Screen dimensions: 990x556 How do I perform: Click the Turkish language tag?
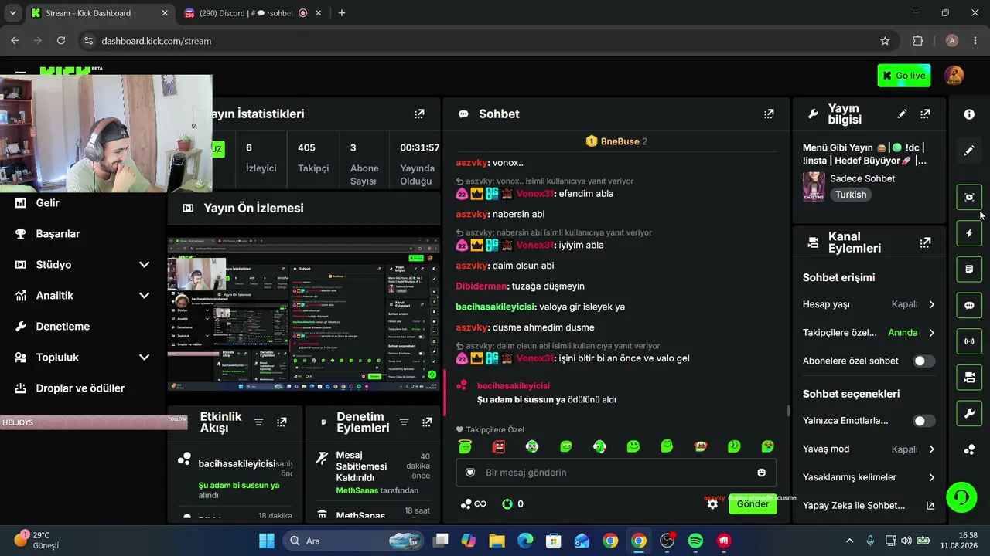(851, 195)
